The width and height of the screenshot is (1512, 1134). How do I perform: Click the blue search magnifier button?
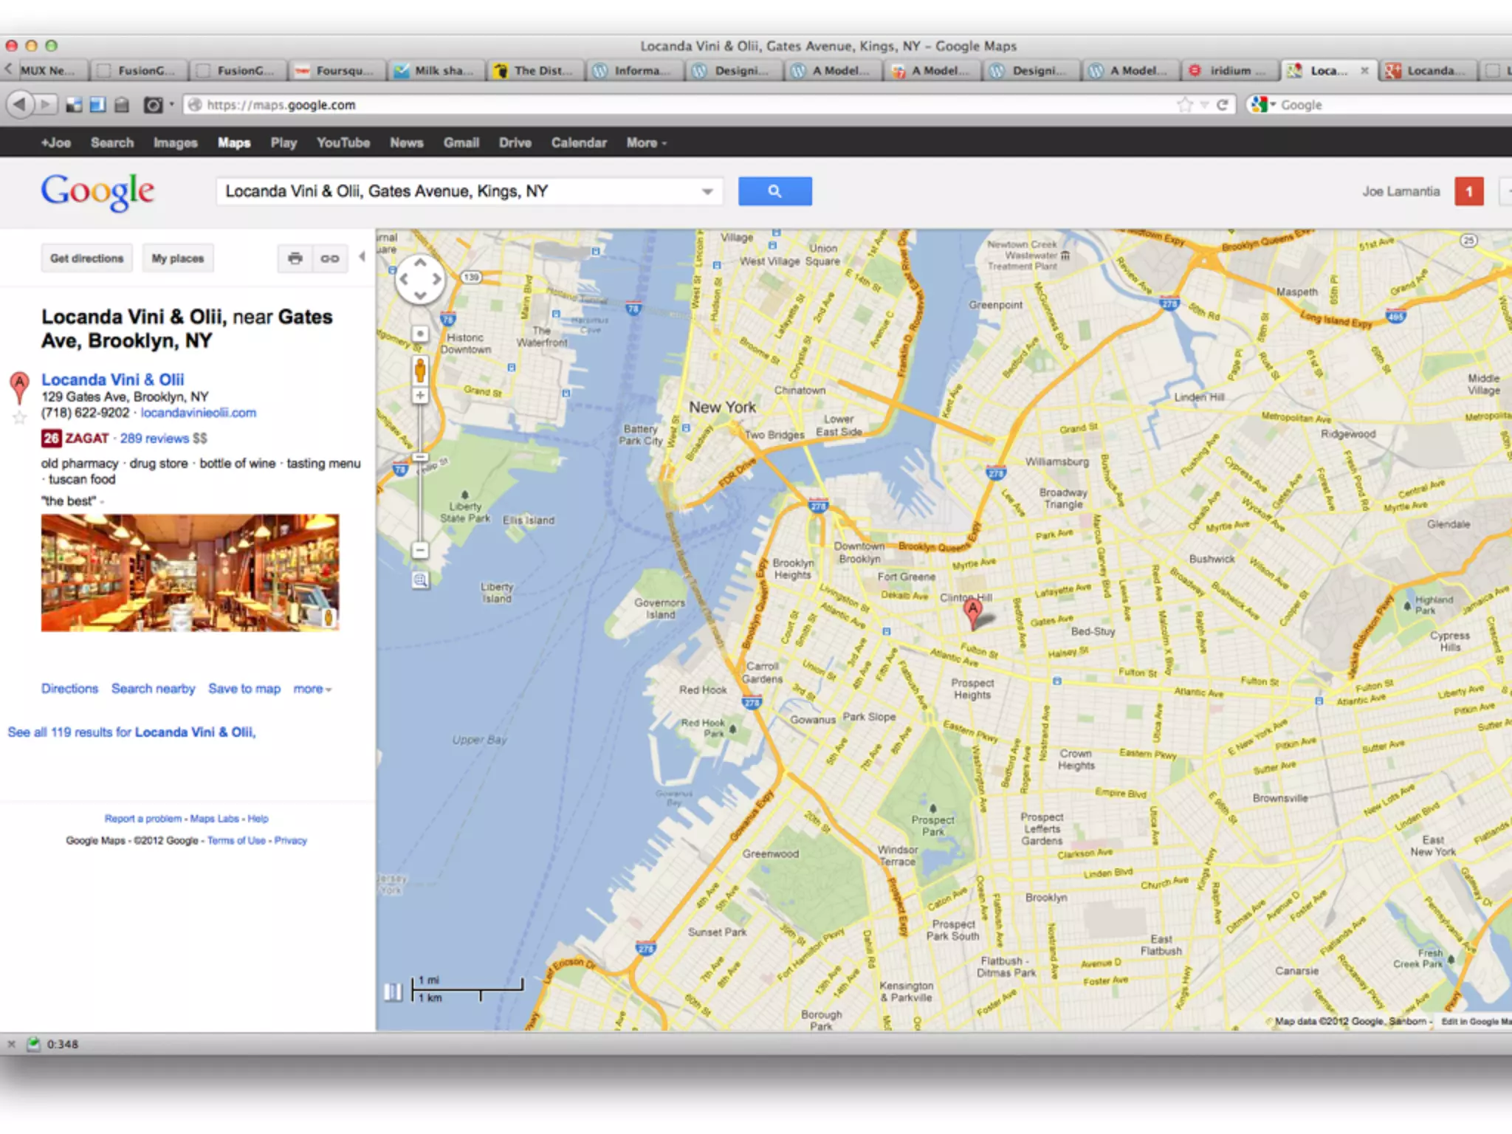point(774,191)
